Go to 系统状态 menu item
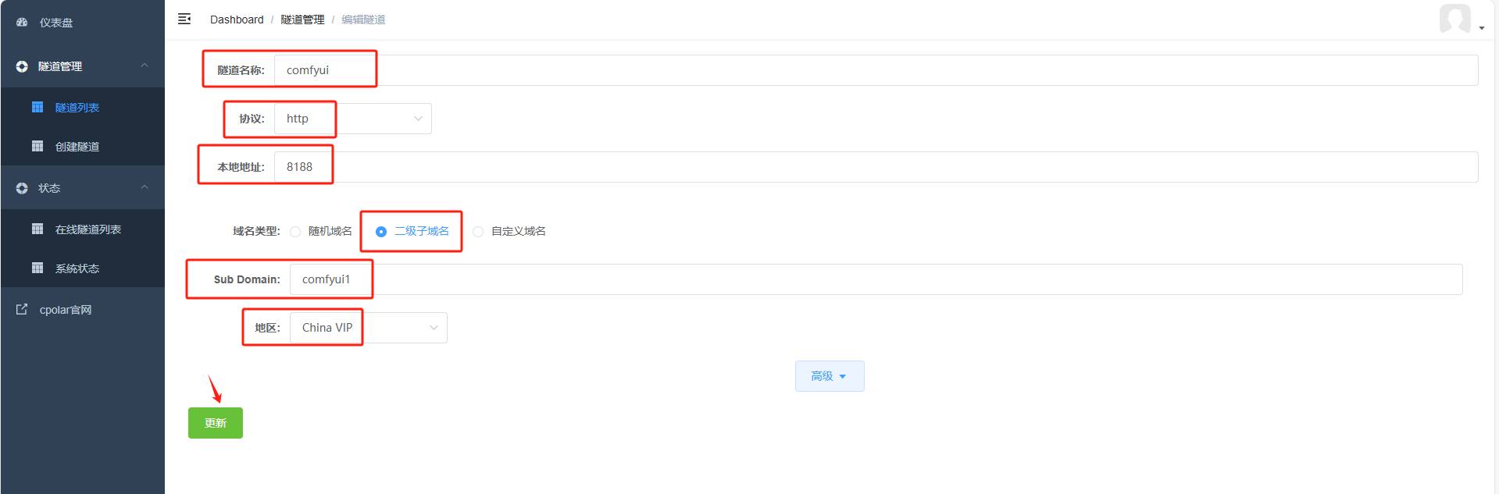The width and height of the screenshot is (1499, 494). click(82, 268)
